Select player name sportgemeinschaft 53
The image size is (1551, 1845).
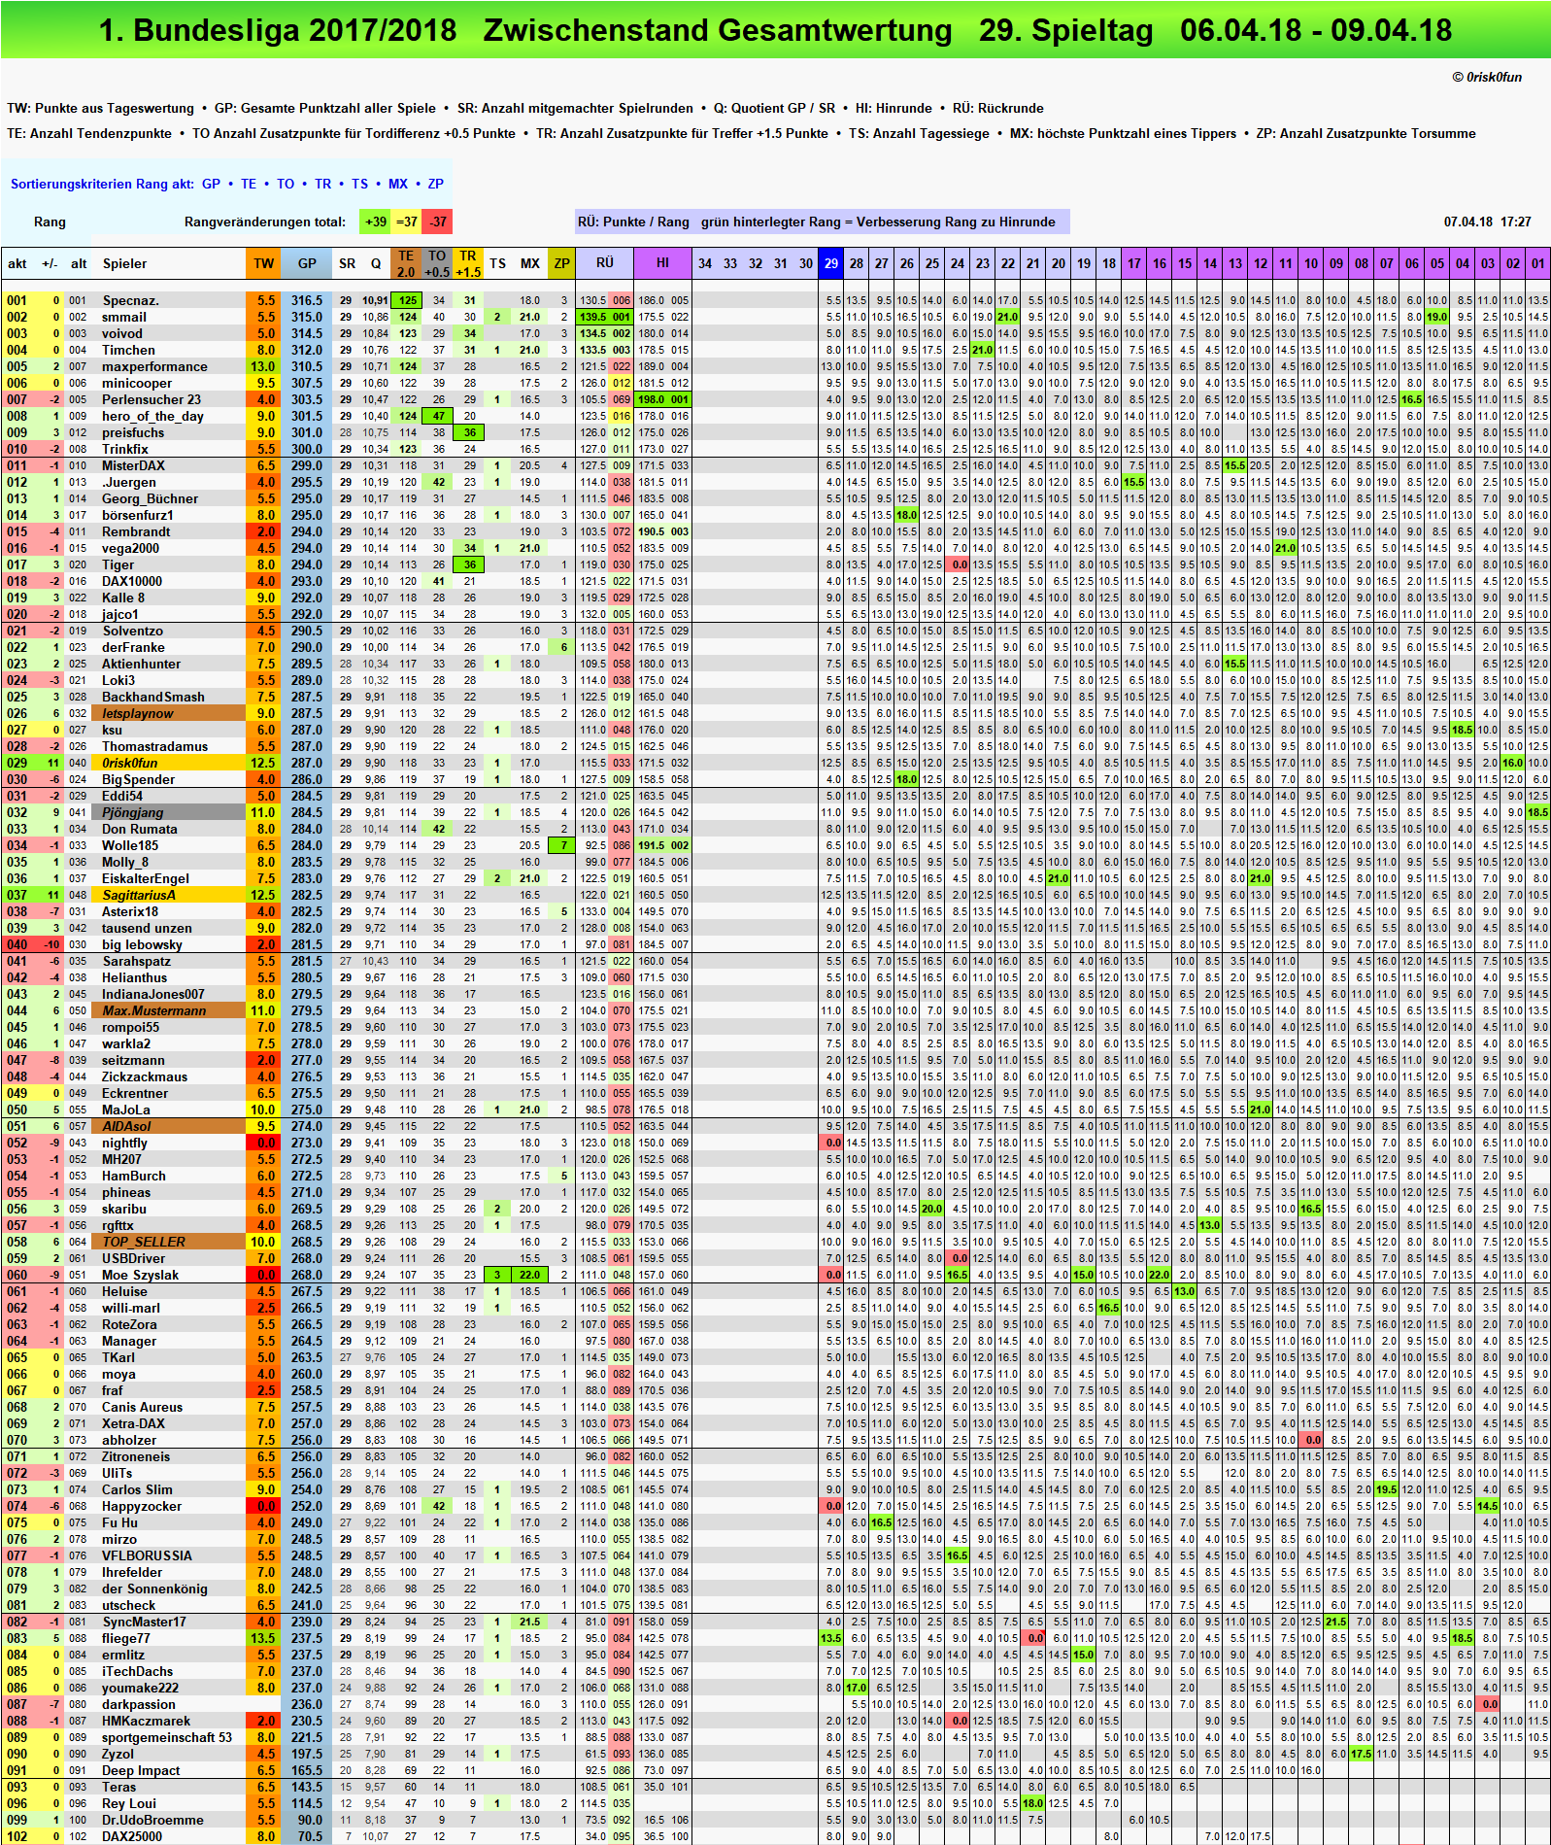point(167,1737)
